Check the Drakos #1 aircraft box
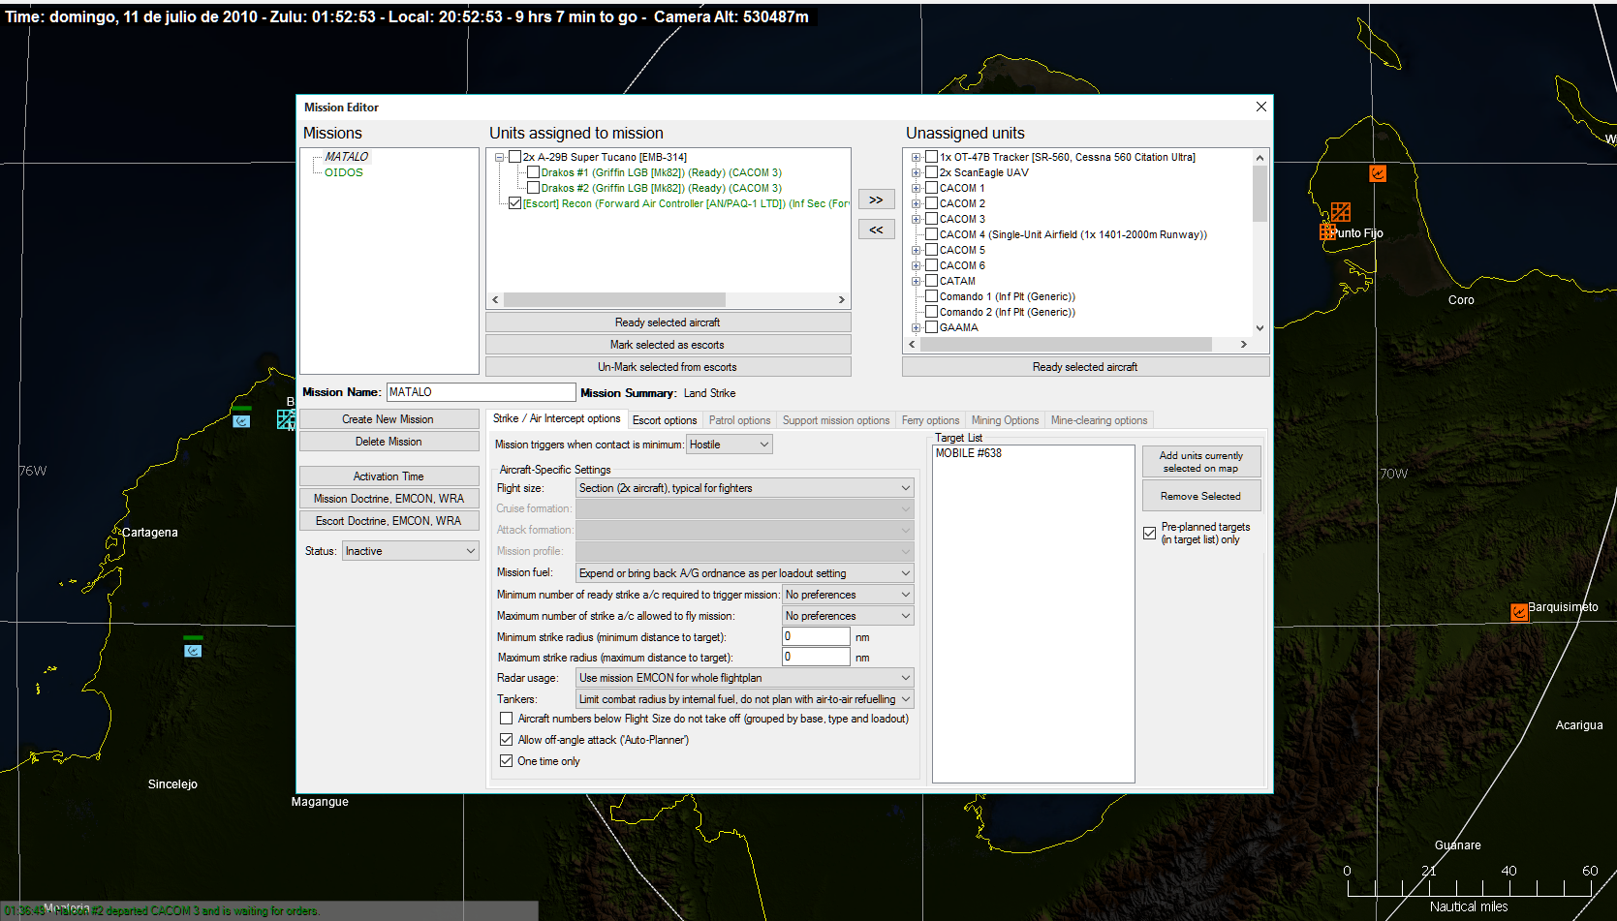Image resolution: width=1617 pixels, height=921 pixels. [x=533, y=172]
